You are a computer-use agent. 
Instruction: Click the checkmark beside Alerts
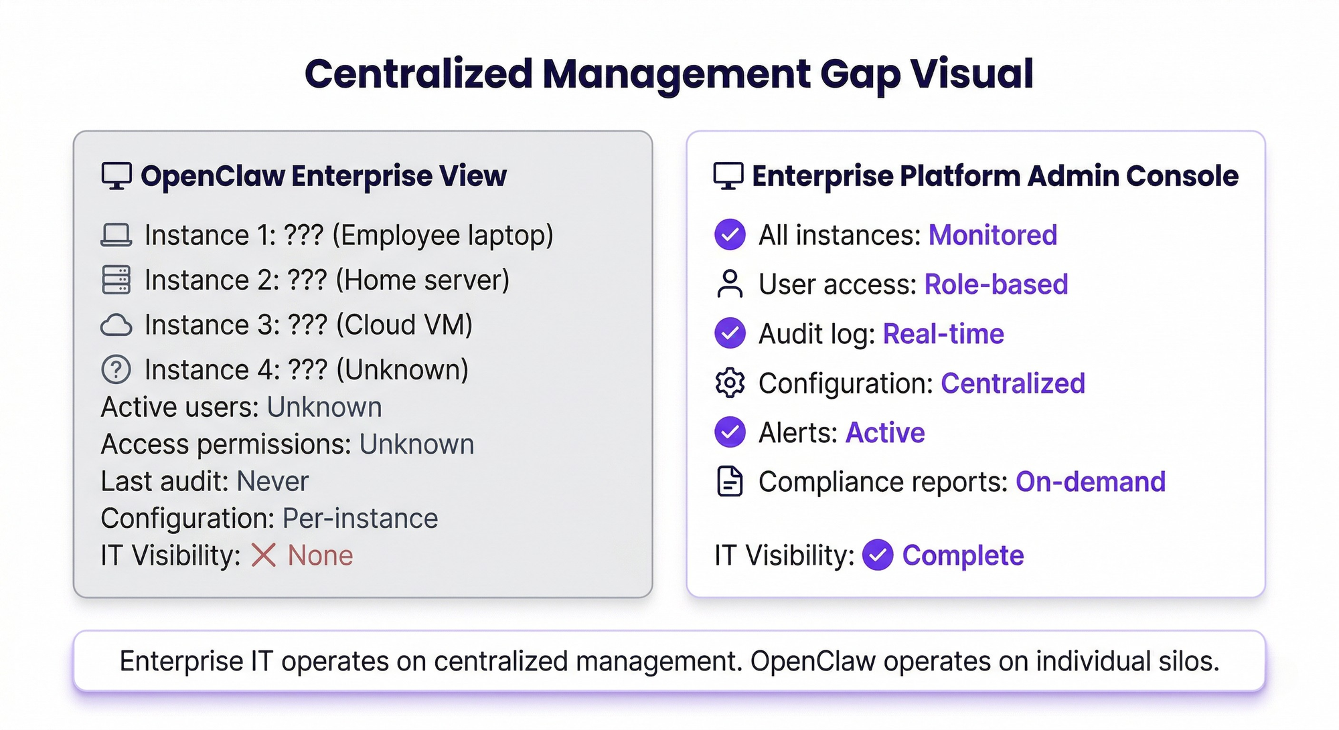coord(730,432)
